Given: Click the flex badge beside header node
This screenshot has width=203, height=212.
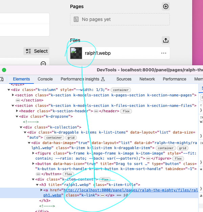Looking at the screenshot, I should click(x=126, y=111).
